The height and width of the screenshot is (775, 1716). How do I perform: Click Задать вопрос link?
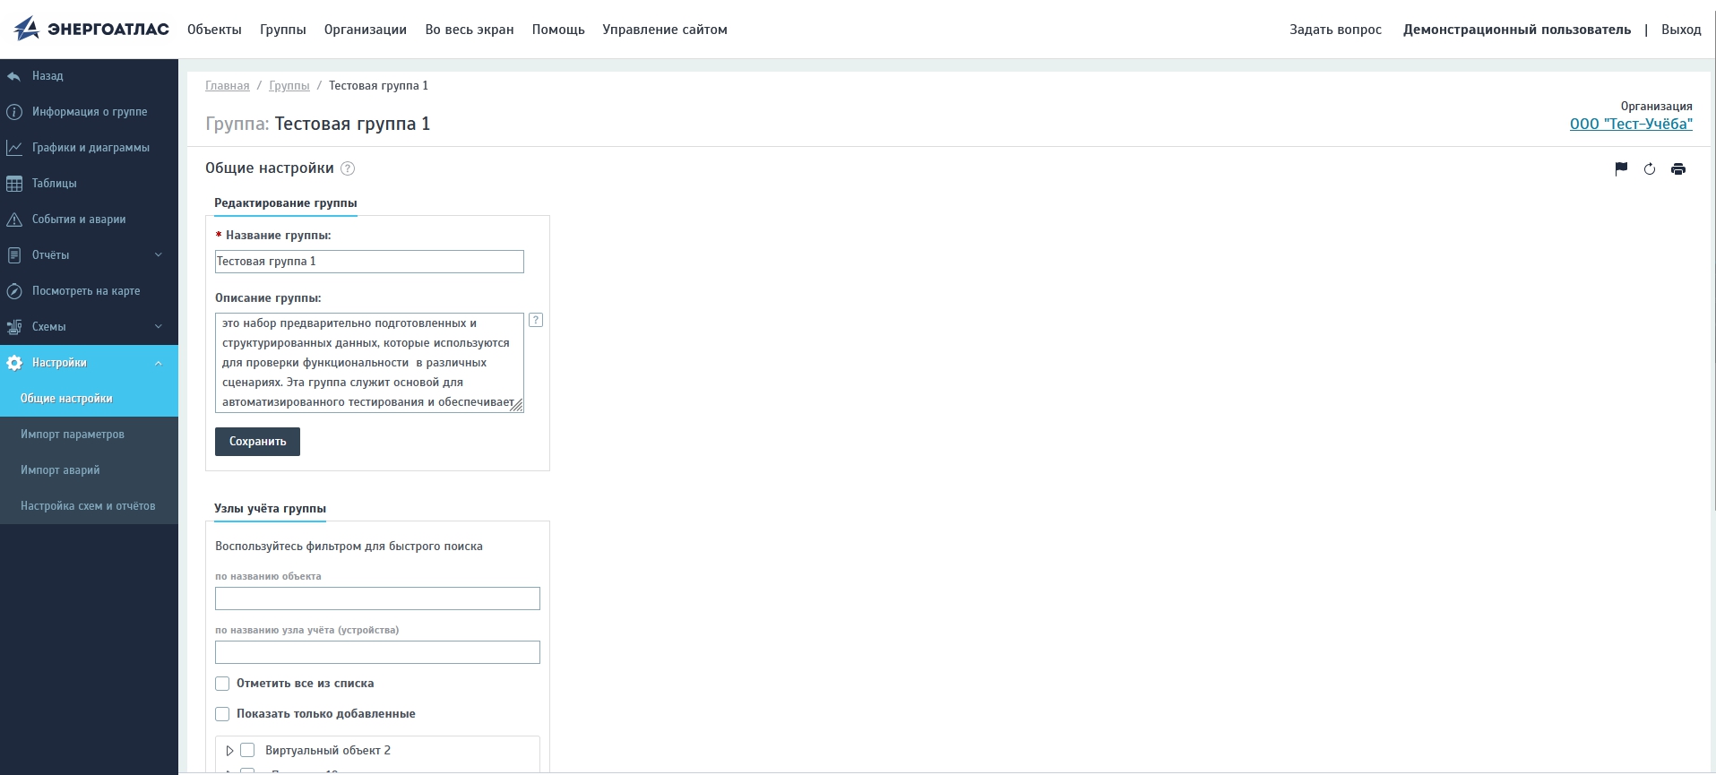click(x=1335, y=30)
